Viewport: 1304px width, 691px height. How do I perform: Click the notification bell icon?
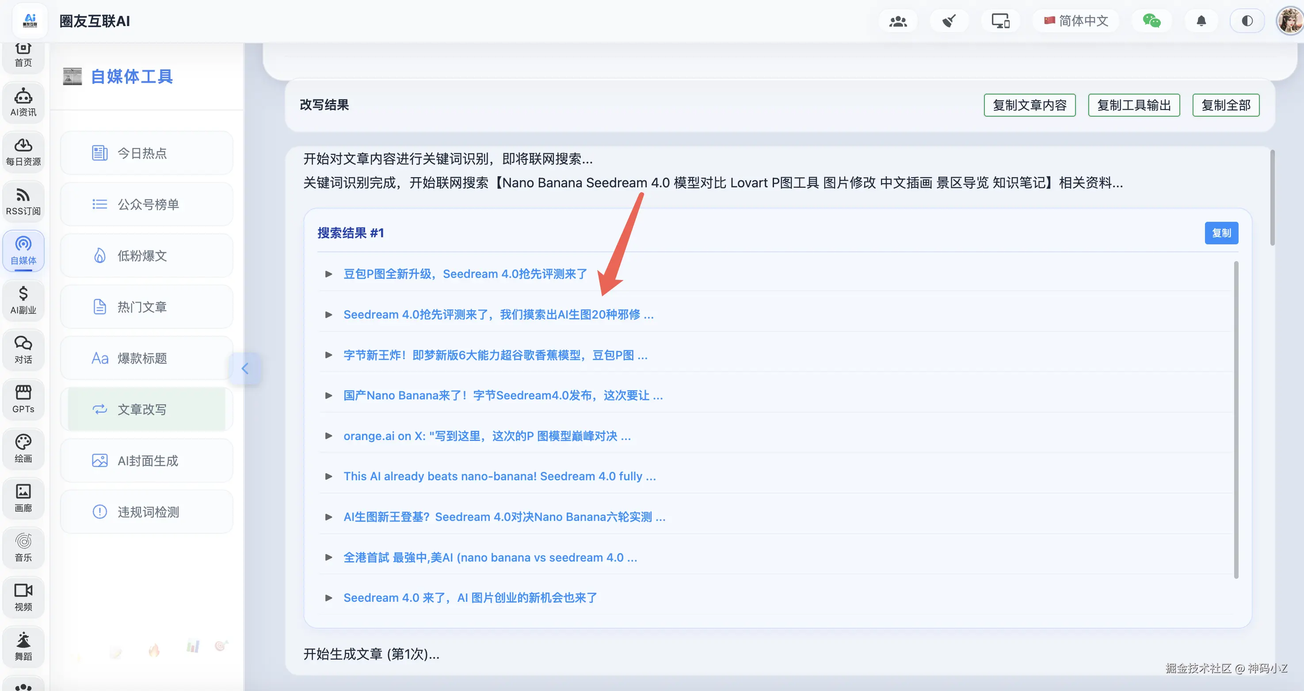(1201, 21)
